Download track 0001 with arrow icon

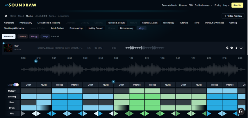point(236,48)
